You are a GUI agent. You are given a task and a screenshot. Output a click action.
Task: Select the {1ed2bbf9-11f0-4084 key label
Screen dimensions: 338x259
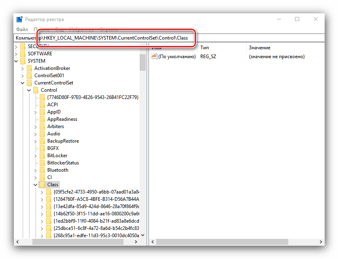(96, 221)
